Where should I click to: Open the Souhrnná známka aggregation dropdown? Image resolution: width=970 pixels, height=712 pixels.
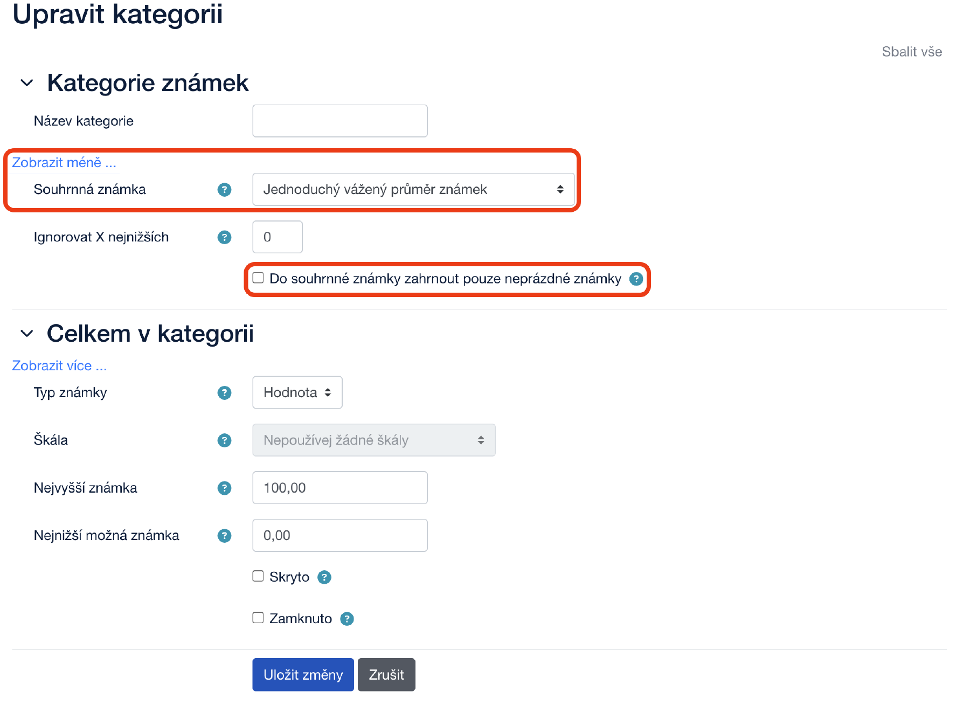pyautogui.click(x=413, y=189)
